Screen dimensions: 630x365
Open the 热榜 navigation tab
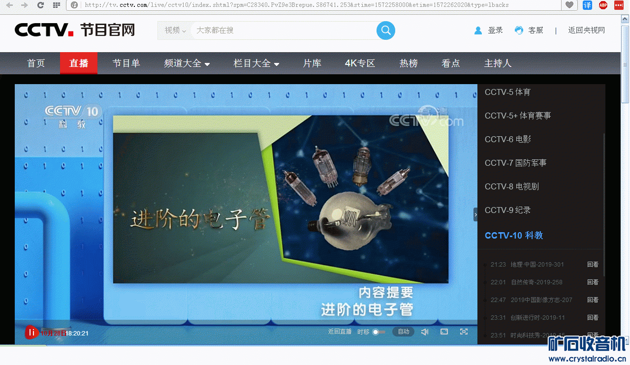409,63
